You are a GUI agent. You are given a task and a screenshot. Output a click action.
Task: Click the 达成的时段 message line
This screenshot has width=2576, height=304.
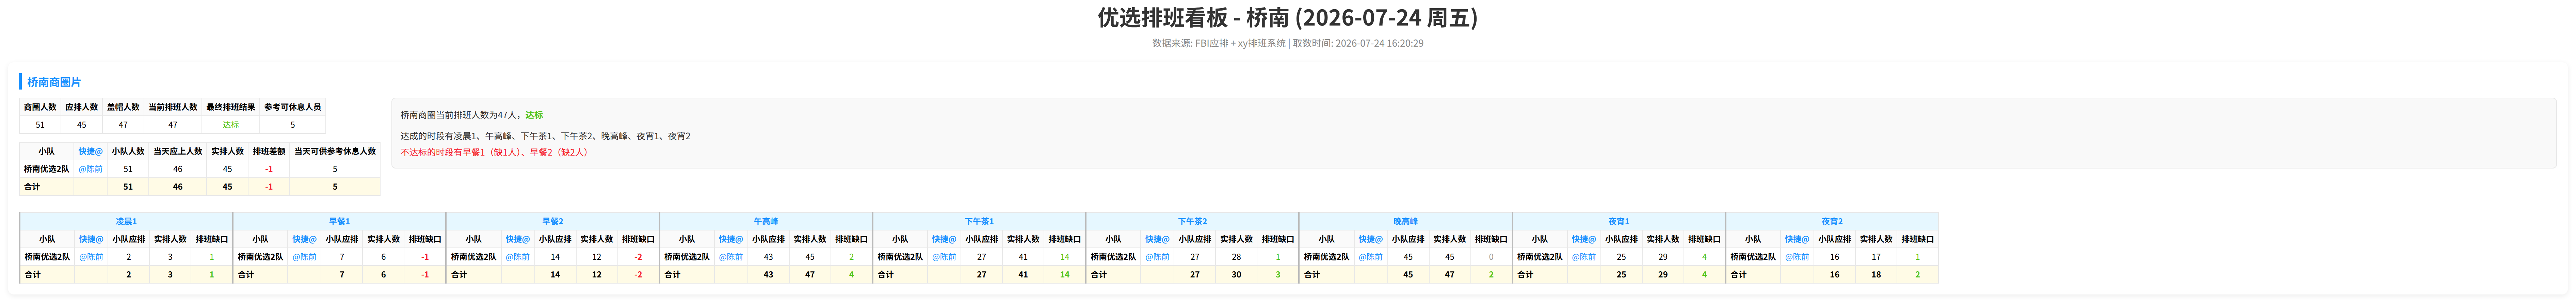coord(545,136)
